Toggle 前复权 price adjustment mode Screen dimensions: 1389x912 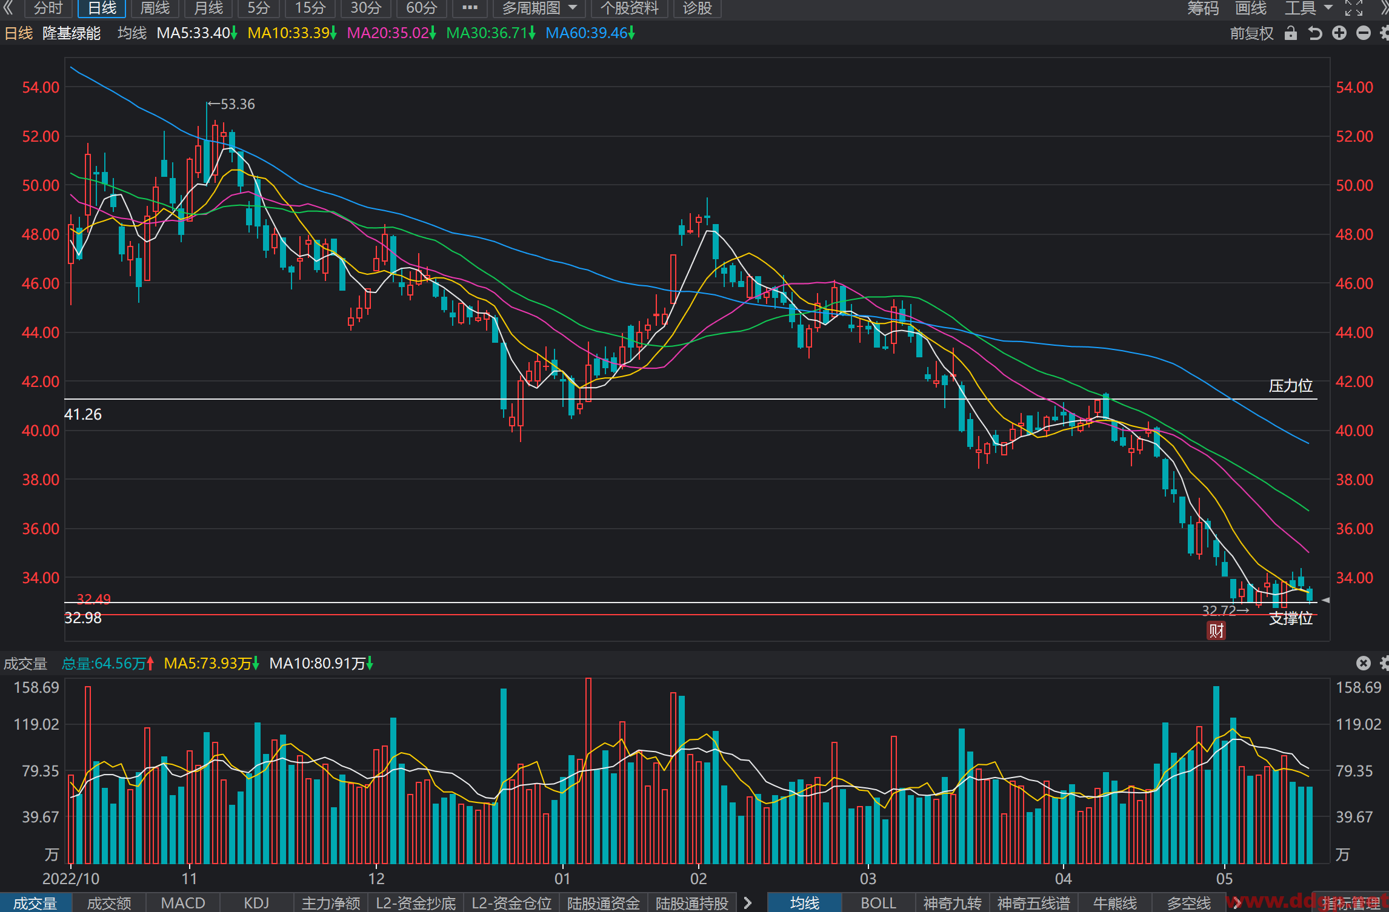[1251, 33]
